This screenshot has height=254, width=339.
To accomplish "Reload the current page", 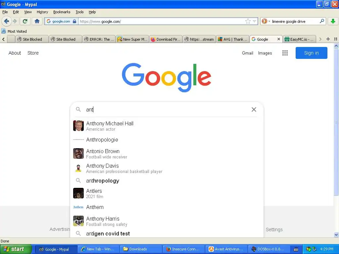I will 25,21.
